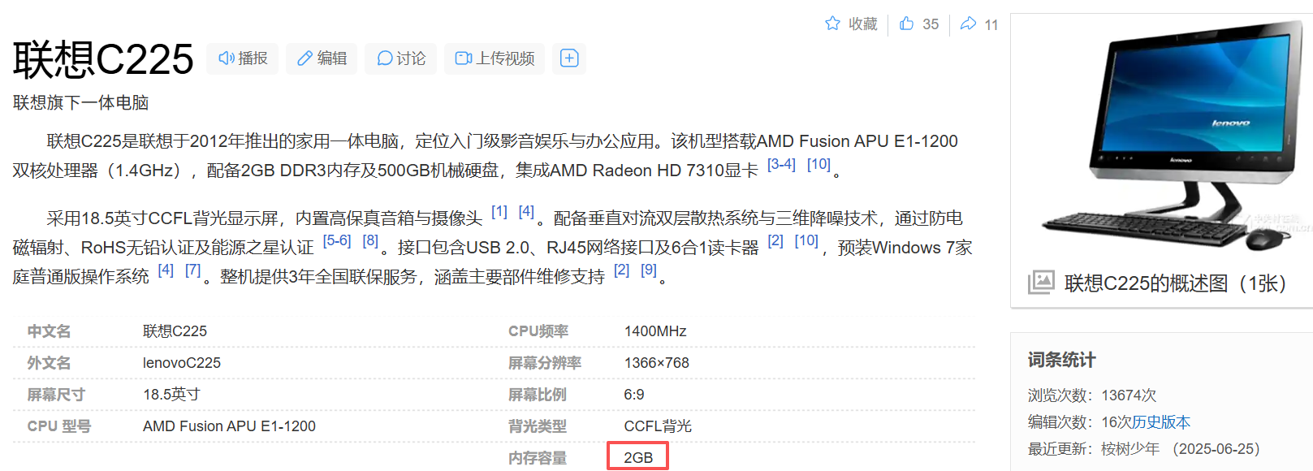Image resolution: width=1313 pixels, height=471 pixels.
Task: Click the share arrow icon
Action: coord(968,24)
